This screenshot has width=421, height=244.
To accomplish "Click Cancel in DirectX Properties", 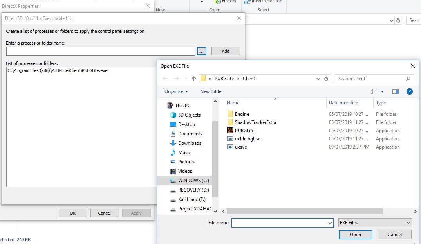I will coord(104,213).
